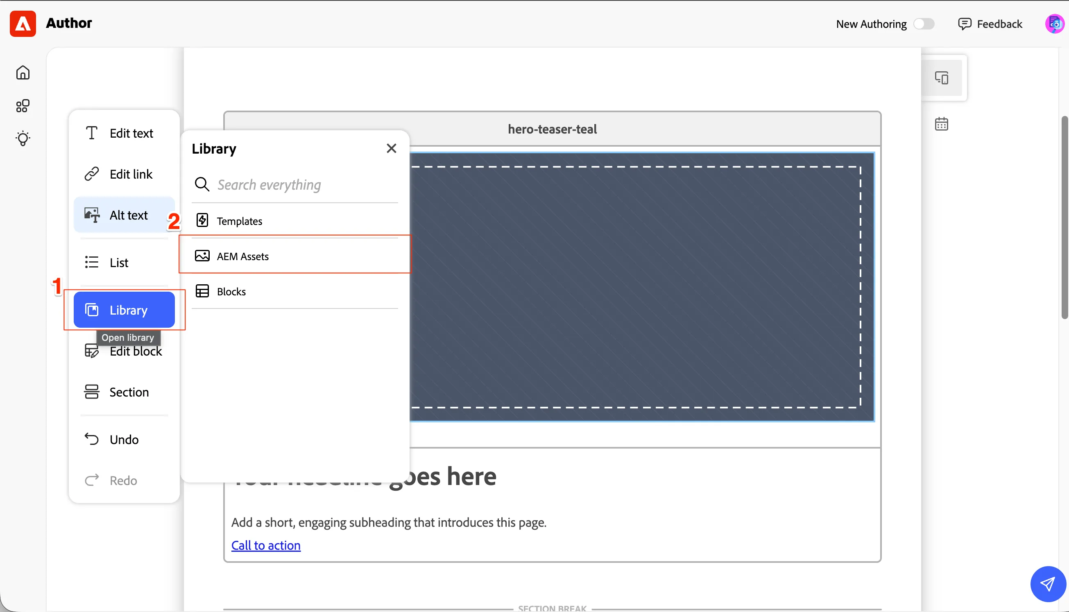Select the Edit link tool
The image size is (1069, 612).
[x=124, y=174]
